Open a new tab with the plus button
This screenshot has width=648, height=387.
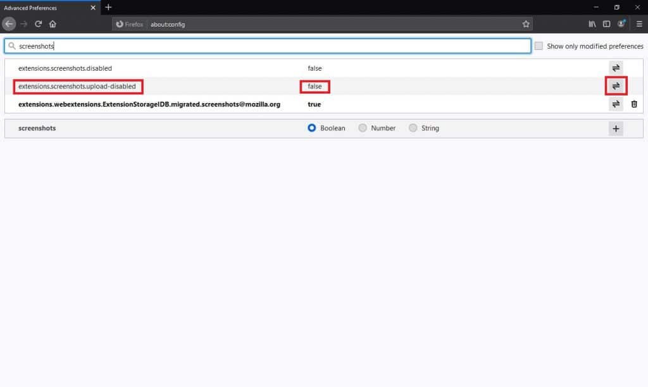108,7
